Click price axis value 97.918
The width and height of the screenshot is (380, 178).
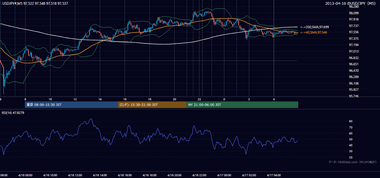click(x=354, y=19)
